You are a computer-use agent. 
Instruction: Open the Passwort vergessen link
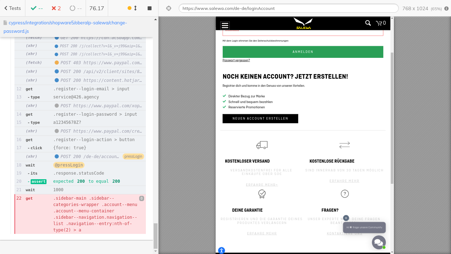236,60
